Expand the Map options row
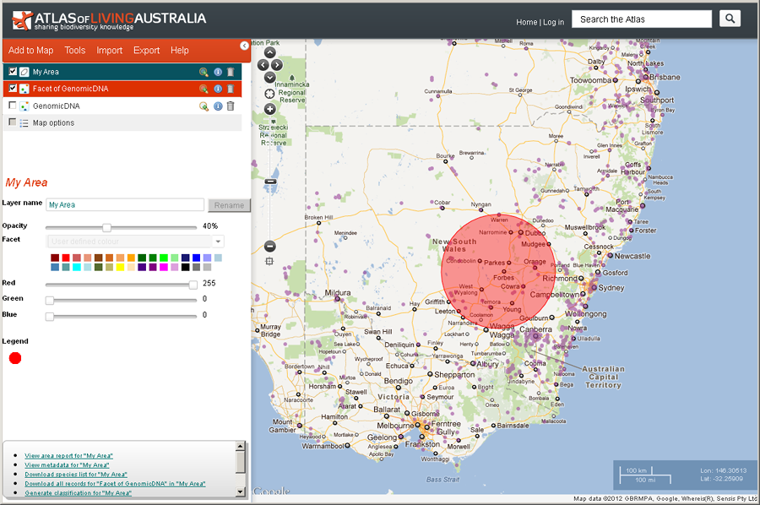Image resolution: width=760 pixels, height=505 pixels. pyautogui.click(x=53, y=123)
